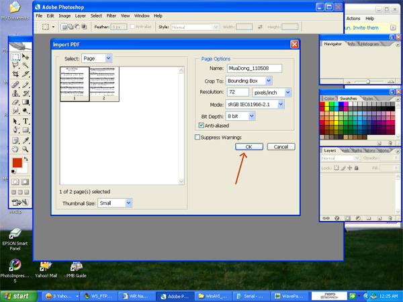Select the Type tool
The width and height of the screenshot is (403, 302).
26,121
